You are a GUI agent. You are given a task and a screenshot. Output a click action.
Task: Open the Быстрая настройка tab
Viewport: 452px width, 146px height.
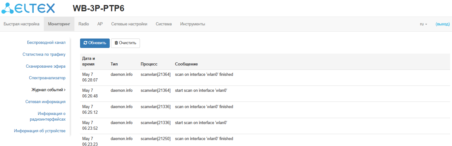(21, 24)
